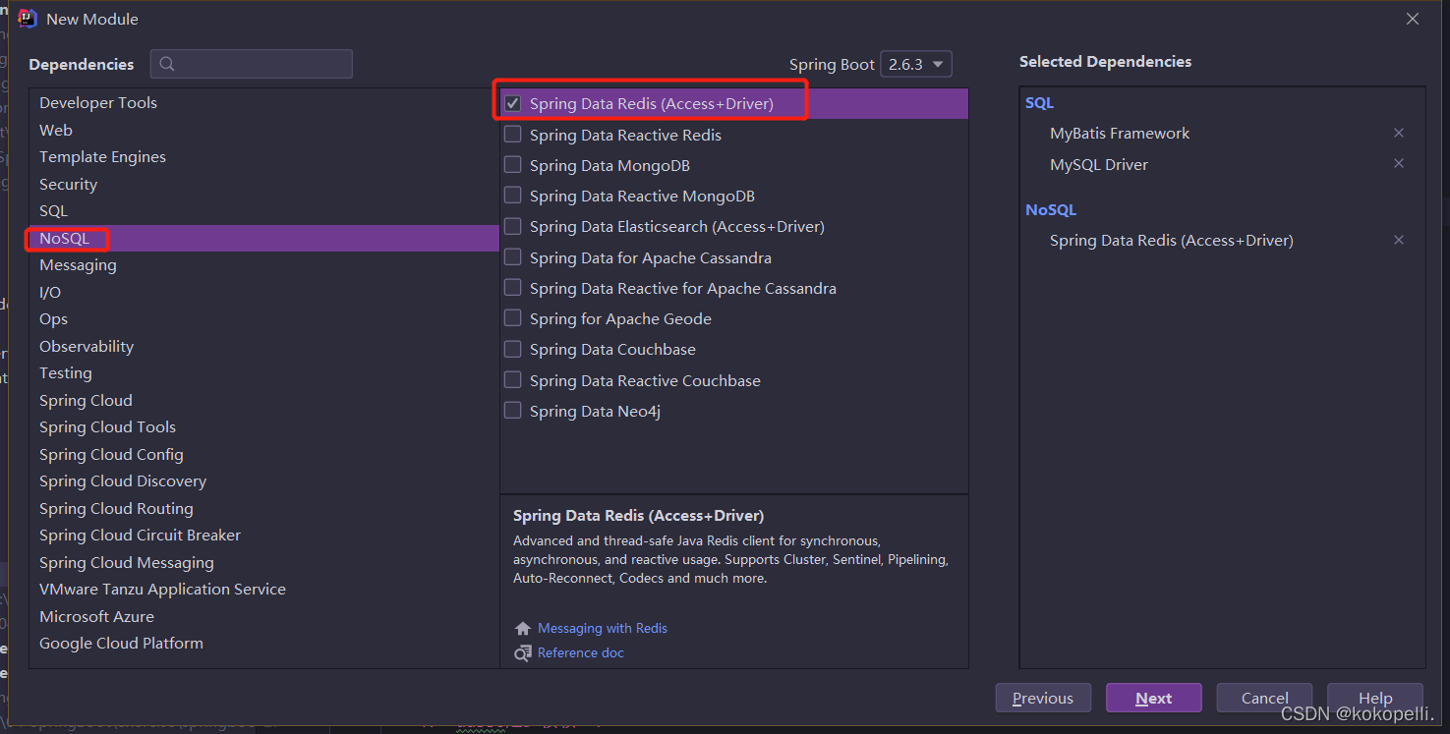Remove Spring Data Redis from selected dependencies

pyautogui.click(x=1398, y=240)
